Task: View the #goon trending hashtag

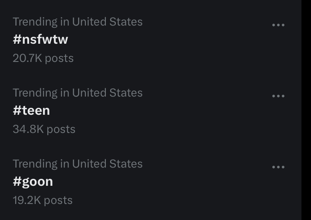Action: [33, 181]
